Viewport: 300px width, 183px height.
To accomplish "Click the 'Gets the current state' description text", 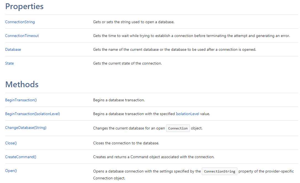I will click(128, 63).
